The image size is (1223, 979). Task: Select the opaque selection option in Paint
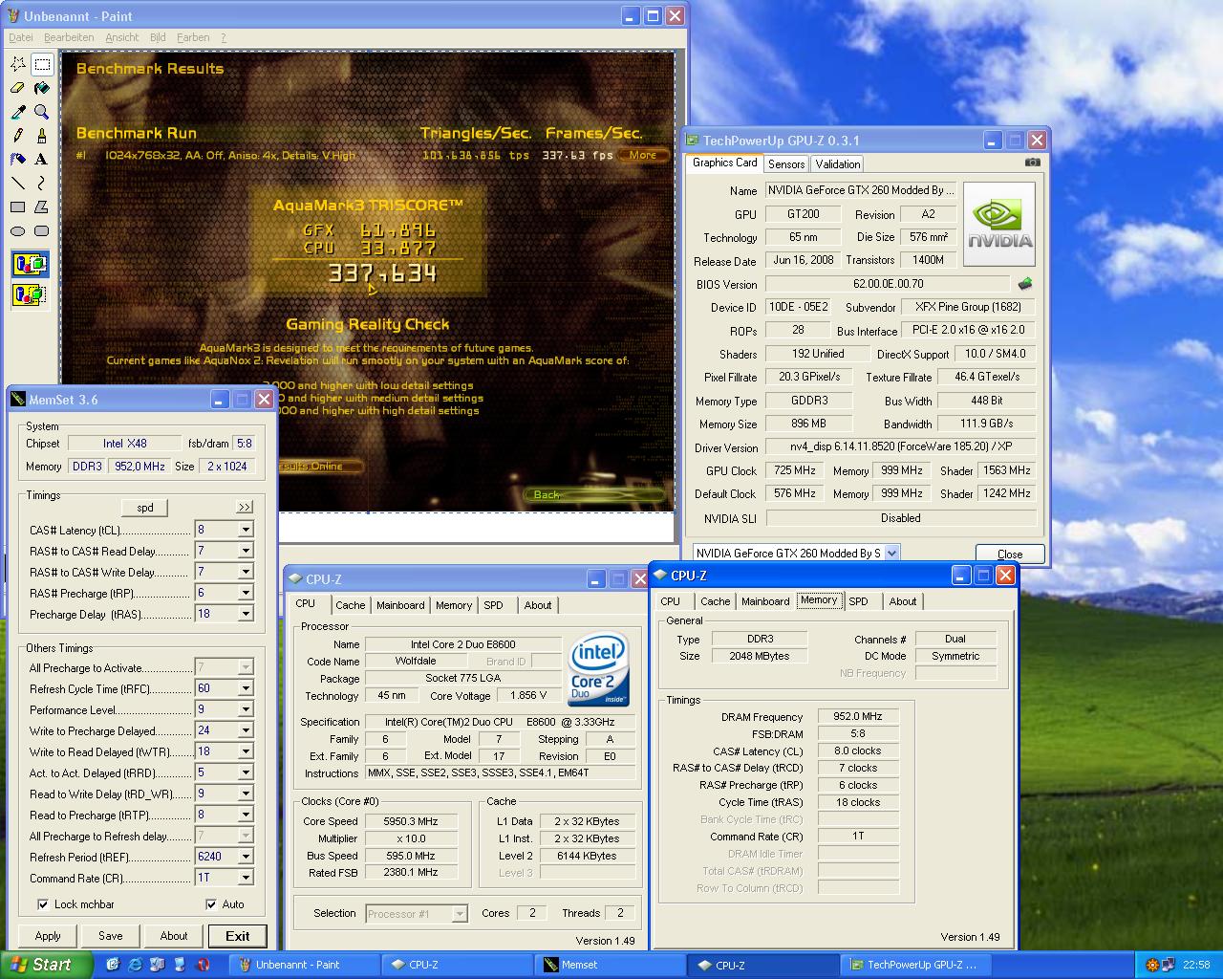tap(30, 265)
